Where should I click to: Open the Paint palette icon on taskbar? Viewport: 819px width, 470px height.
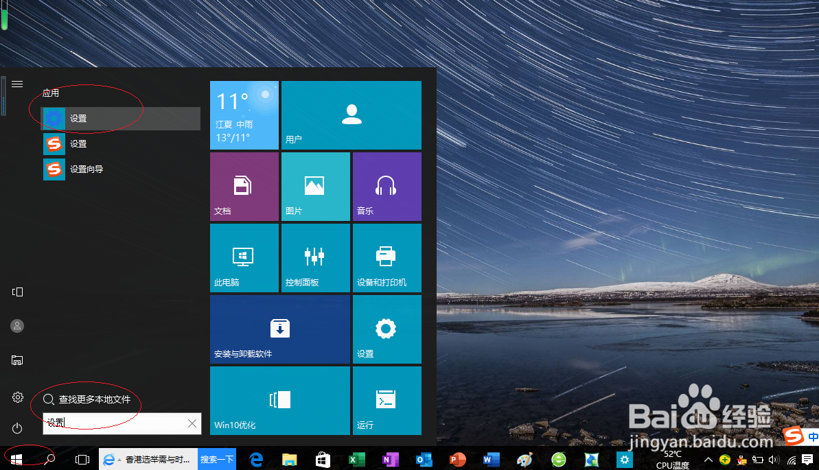point(524,460)
